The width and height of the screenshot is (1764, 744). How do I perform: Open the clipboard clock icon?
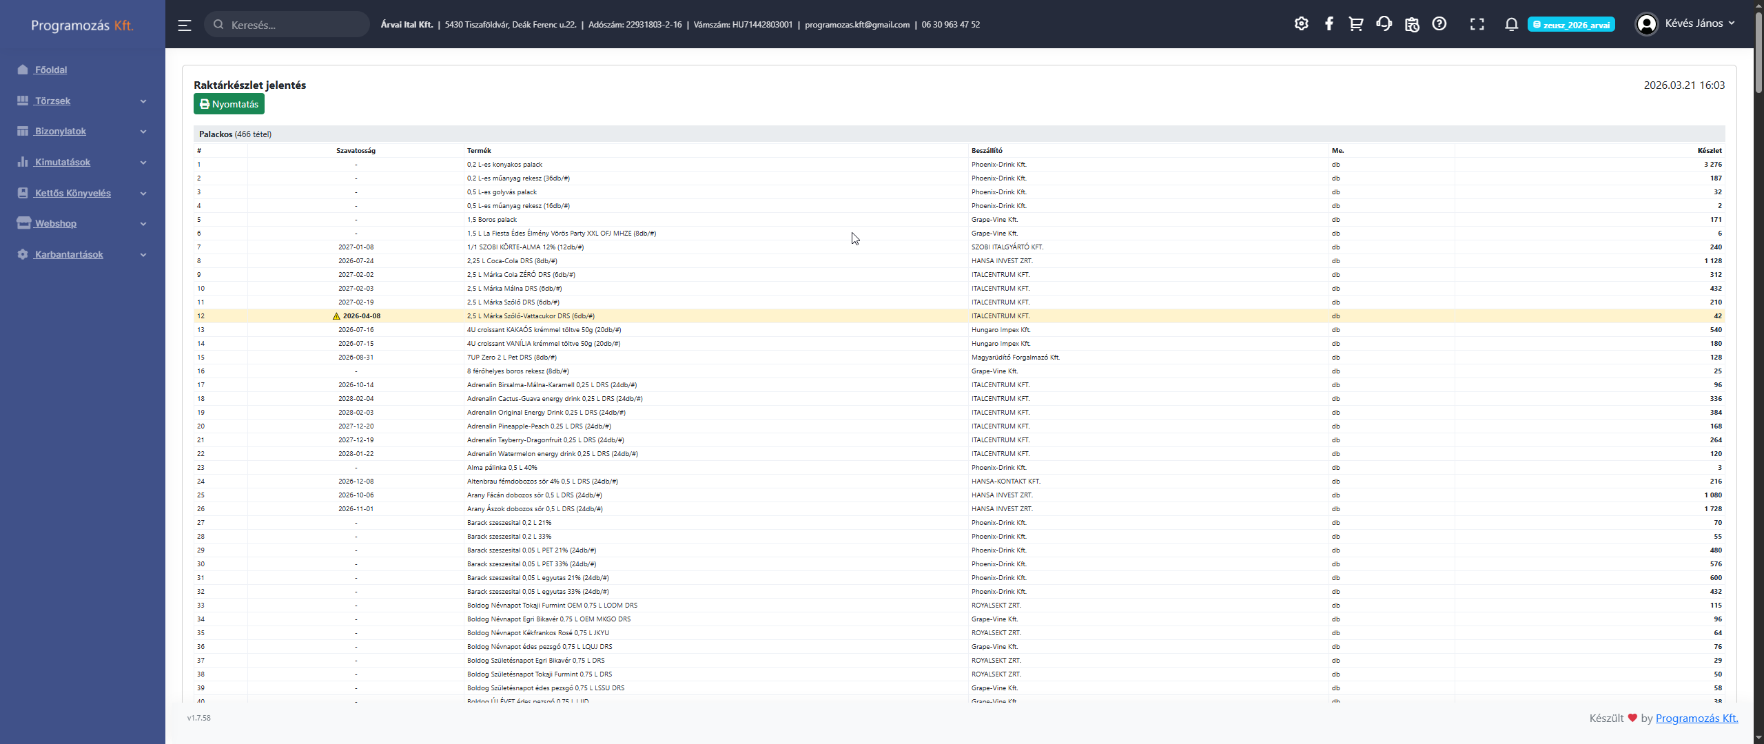coord(1412,24)
